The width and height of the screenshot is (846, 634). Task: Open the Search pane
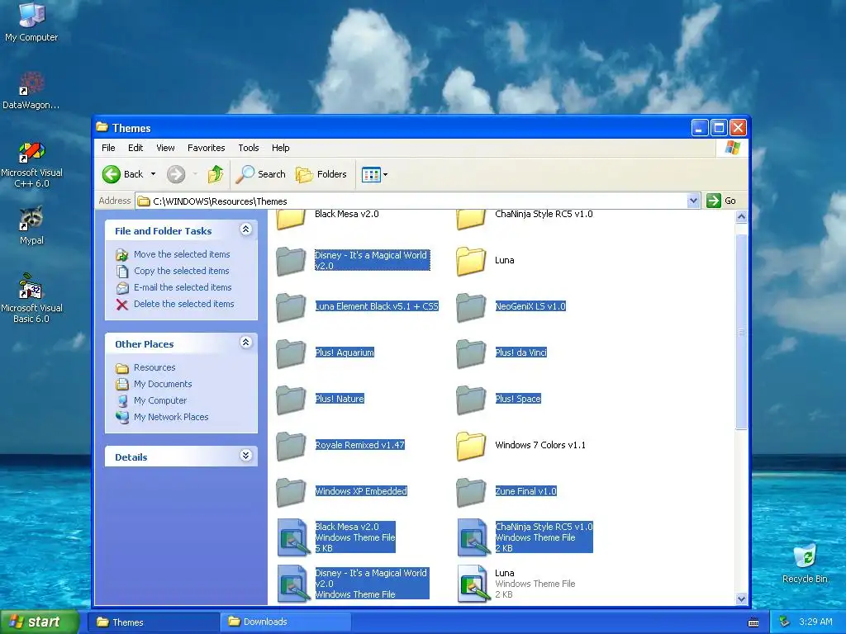click(261, 174)
